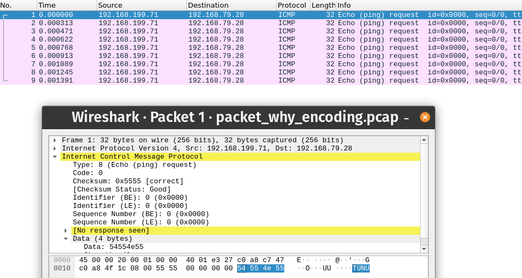This screenshot has width=522, height=278.
Task: Click hex bytes c0 a8 c7 47
Action: [x=261, y=260]
